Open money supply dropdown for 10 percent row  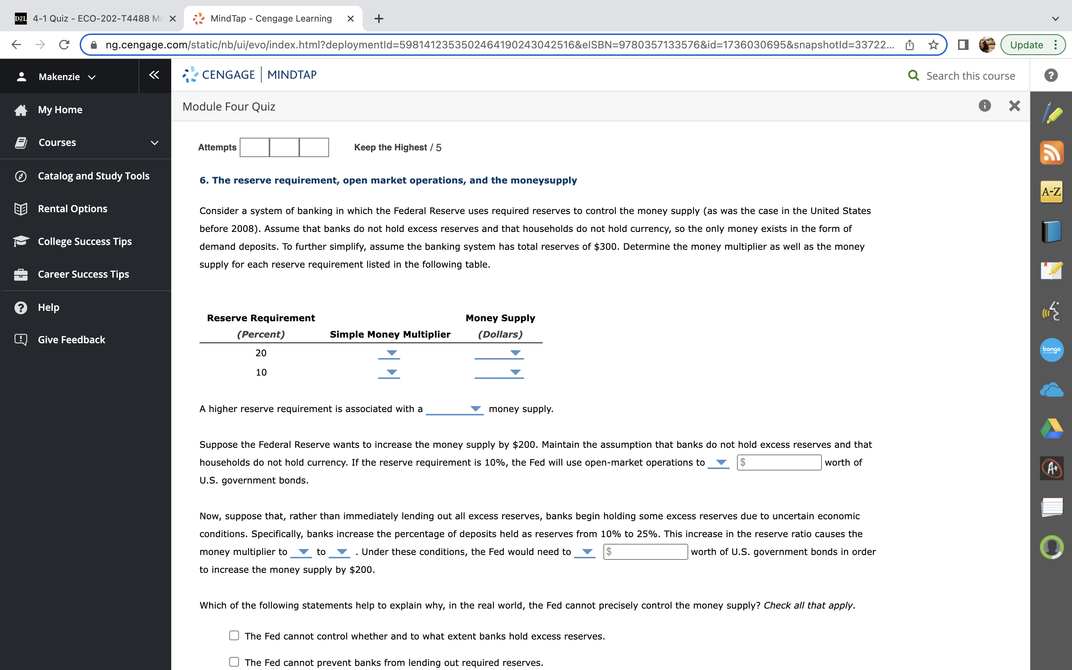499,373
